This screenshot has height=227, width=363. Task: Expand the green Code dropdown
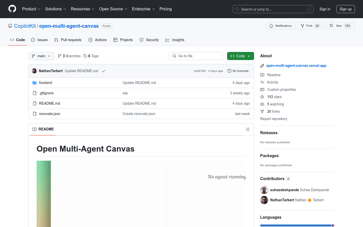240,56
